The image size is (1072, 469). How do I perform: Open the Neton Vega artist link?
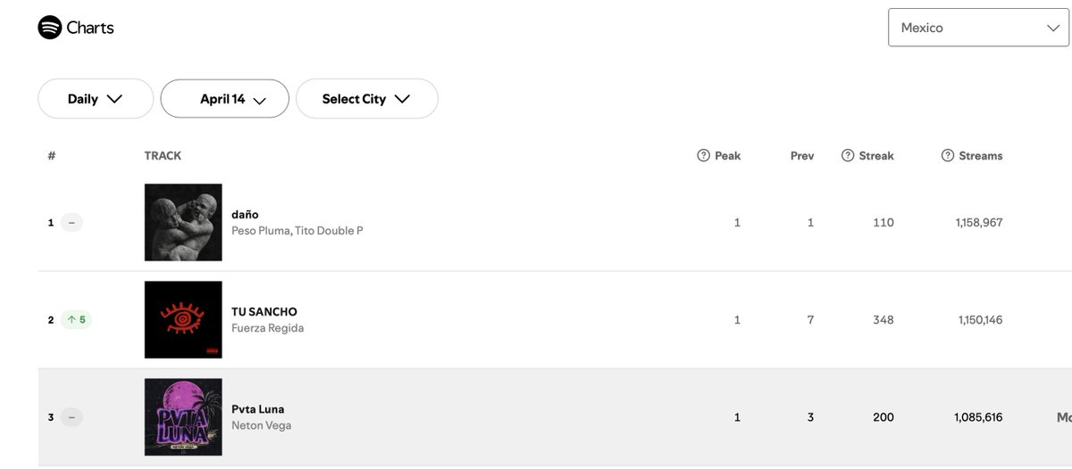click(262, 425)
